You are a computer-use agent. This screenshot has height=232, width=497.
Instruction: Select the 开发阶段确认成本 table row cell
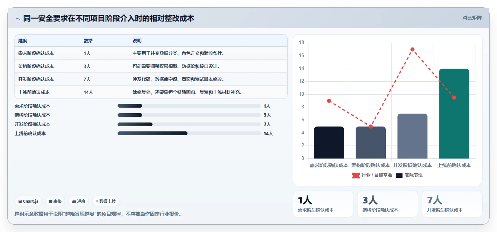pos(36,79)
